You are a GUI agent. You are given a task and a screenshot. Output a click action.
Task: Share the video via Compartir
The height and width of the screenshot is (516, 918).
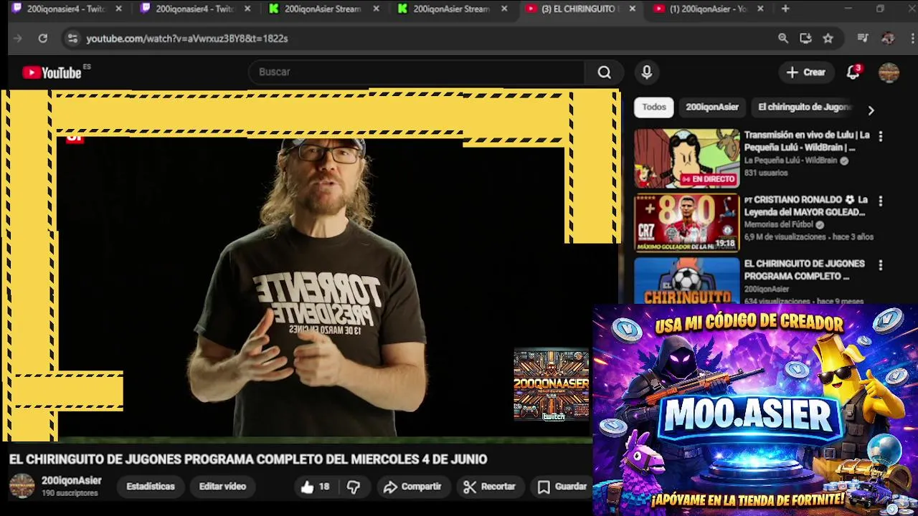pyautogui.click(x=412, y=487)
